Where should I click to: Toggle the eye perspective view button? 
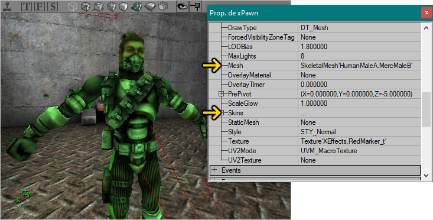183,7
